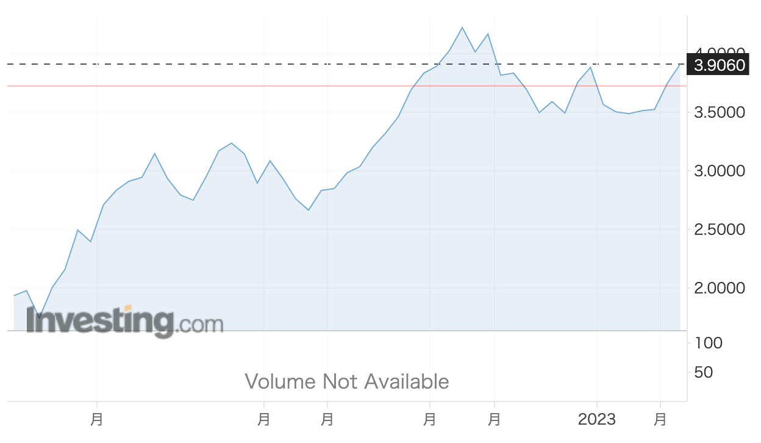Viewport: 761px width, 443px height.
Task: Click the partially hidden 4.0000 axis label
Action: point(720,52)
